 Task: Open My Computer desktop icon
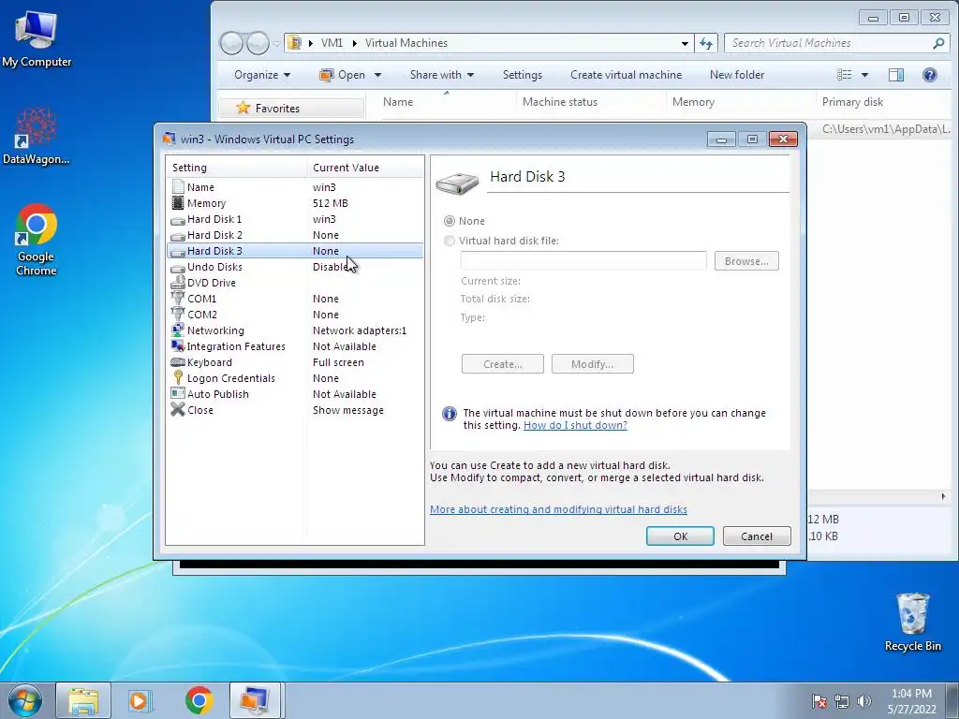[37, 37]
